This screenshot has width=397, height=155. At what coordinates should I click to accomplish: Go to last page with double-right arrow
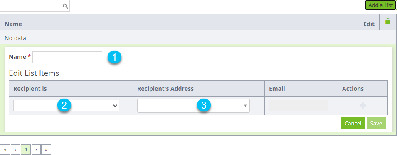coord(46,150)
